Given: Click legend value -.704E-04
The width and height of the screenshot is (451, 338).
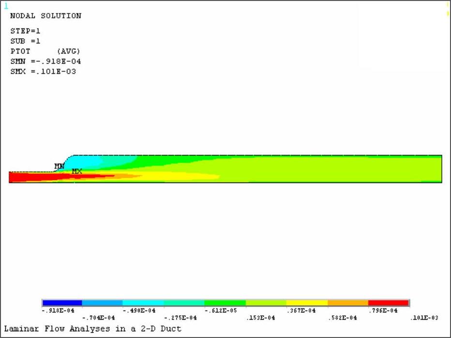Looking at the screenshot, I should click(x=98, y=318).
